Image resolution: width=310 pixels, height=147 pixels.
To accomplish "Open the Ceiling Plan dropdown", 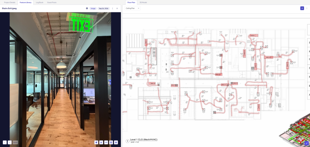I will [x=132, y=8].
